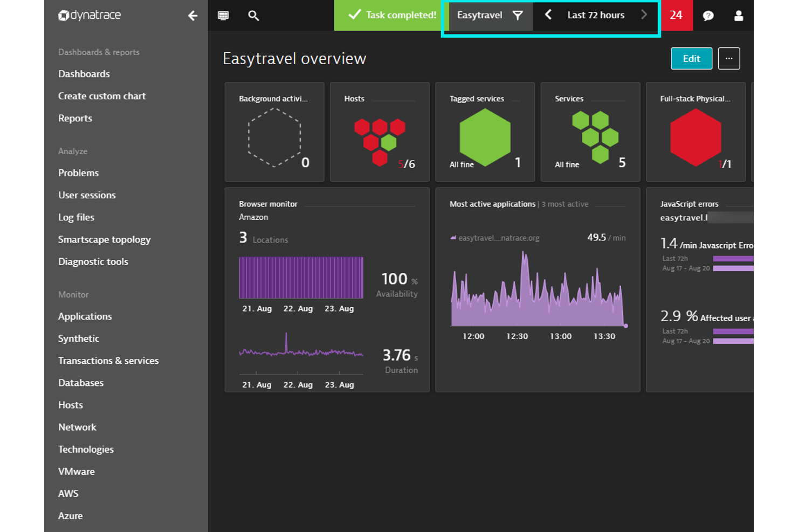Collapse the sidebar with the back arrow
The width and height of the screenshot is (798, 532).
[192, 16]
